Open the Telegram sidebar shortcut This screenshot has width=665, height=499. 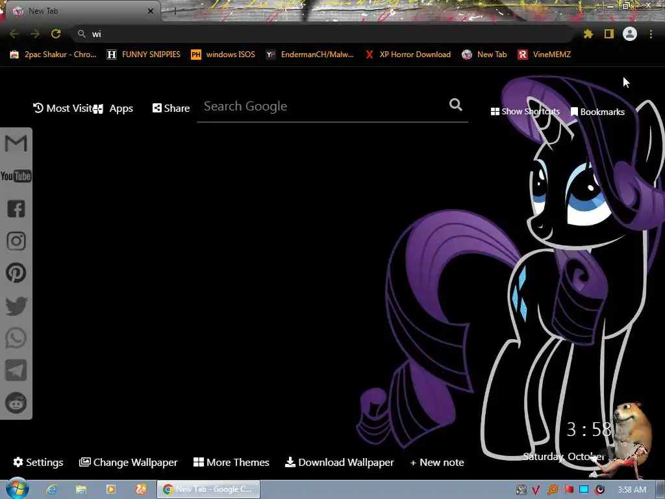16,370
